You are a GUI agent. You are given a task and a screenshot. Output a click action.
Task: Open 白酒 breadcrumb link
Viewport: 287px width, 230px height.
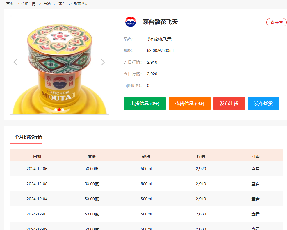(47, 4)
